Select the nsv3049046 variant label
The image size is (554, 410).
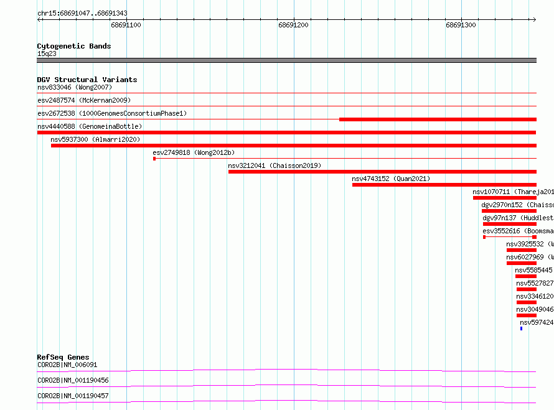coord(535,309)
